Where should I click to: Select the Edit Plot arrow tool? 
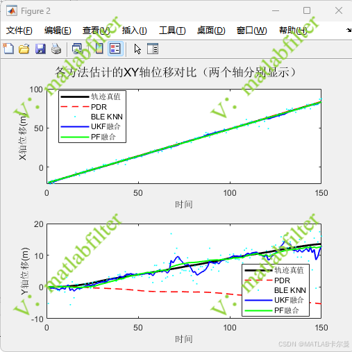click(x=137, y=49)
